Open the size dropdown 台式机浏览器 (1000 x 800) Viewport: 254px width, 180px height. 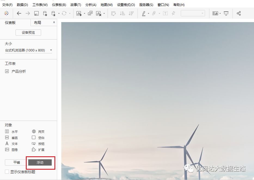[28, 50]
